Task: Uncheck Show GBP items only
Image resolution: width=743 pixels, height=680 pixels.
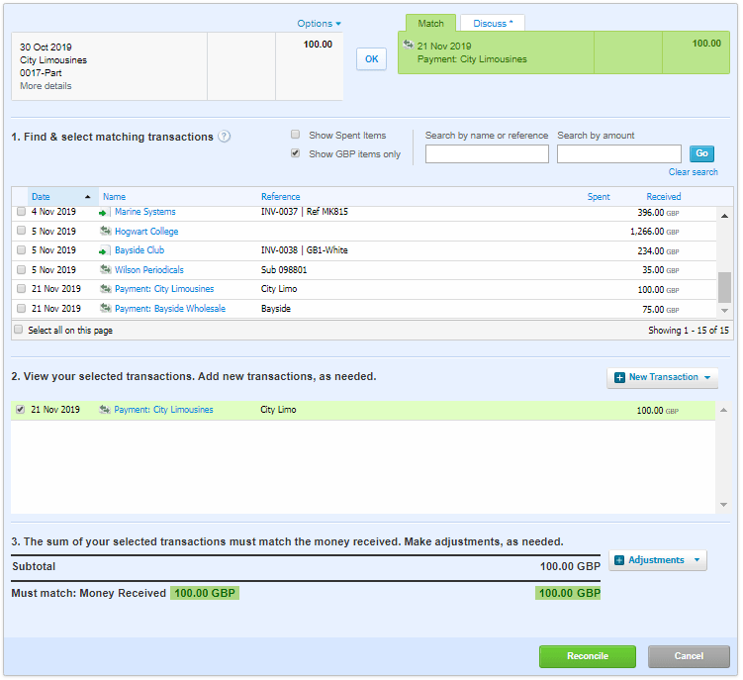Action: click(295, 153)
